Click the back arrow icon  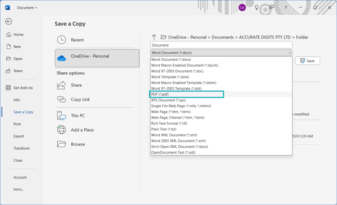pyautogui.click(x=9, y=21)
